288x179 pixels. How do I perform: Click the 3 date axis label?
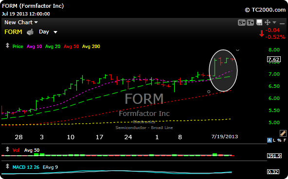point(42,137)
